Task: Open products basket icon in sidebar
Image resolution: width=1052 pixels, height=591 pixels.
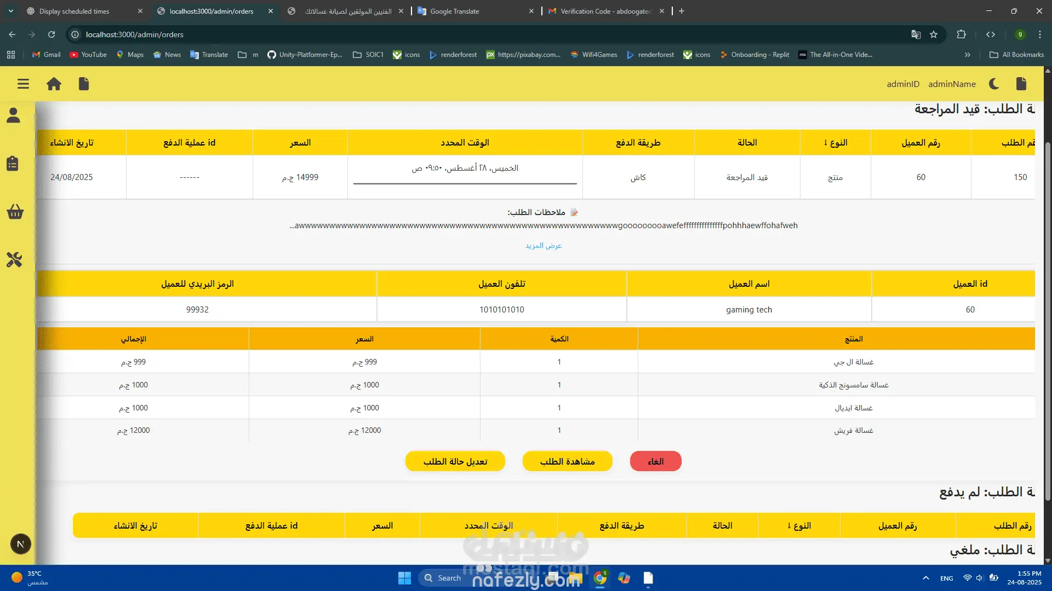Action: [x=15, y=212]
